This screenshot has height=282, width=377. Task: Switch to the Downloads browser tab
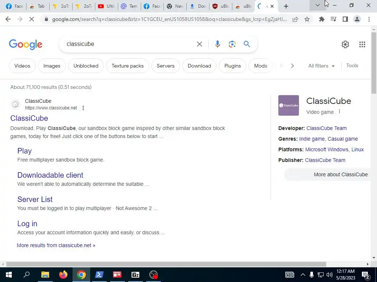click(198, 6)
